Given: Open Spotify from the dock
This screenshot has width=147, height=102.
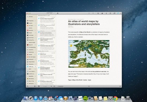Looking at the screenshot, I should pos(85,98).
